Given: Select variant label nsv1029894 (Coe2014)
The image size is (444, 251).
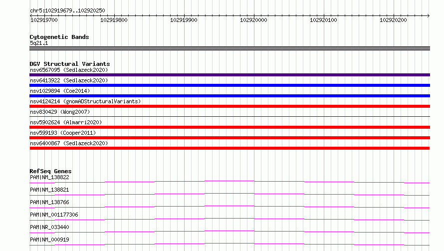Looking at the screenshot, I should [60, 91].
